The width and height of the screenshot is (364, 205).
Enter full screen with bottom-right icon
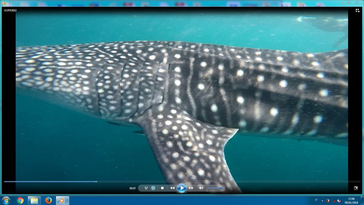coord(356,188)
